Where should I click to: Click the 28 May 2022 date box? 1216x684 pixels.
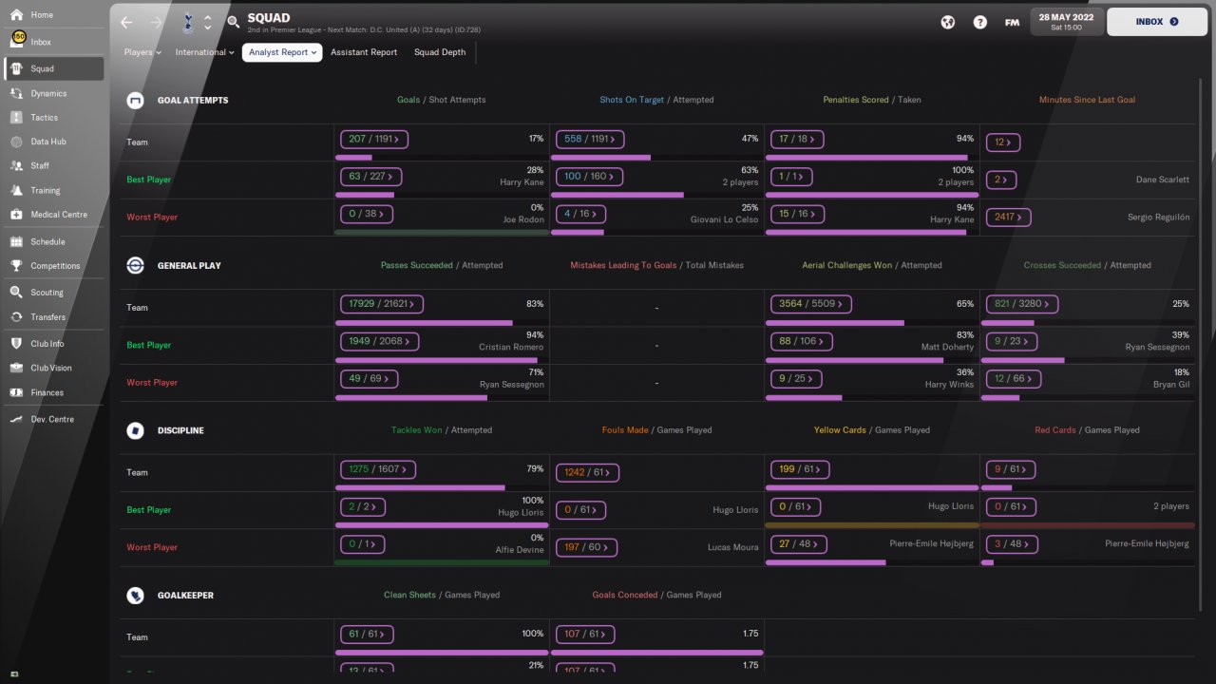tap(1067, 21)
